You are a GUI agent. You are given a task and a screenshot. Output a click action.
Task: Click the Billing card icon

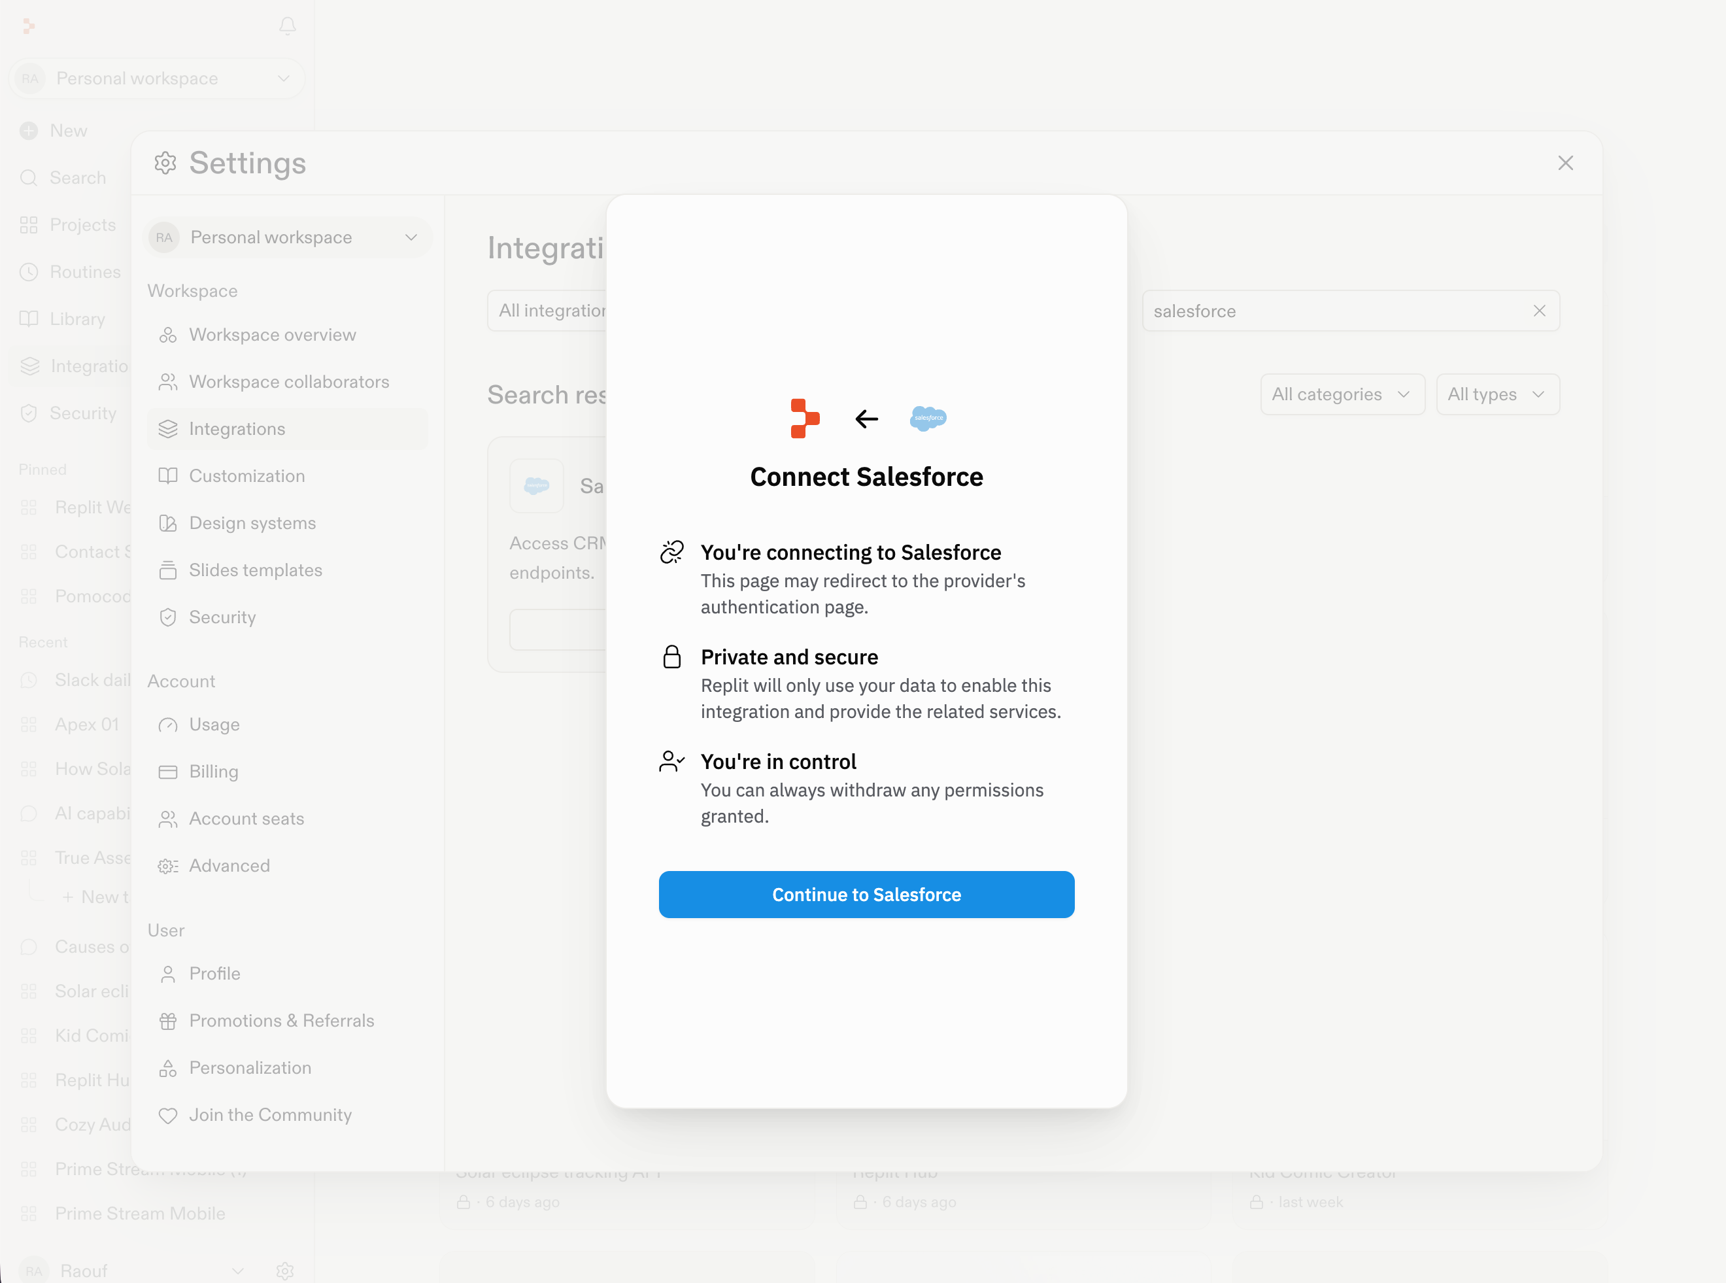pyautogui.click(x=168, y=772)
